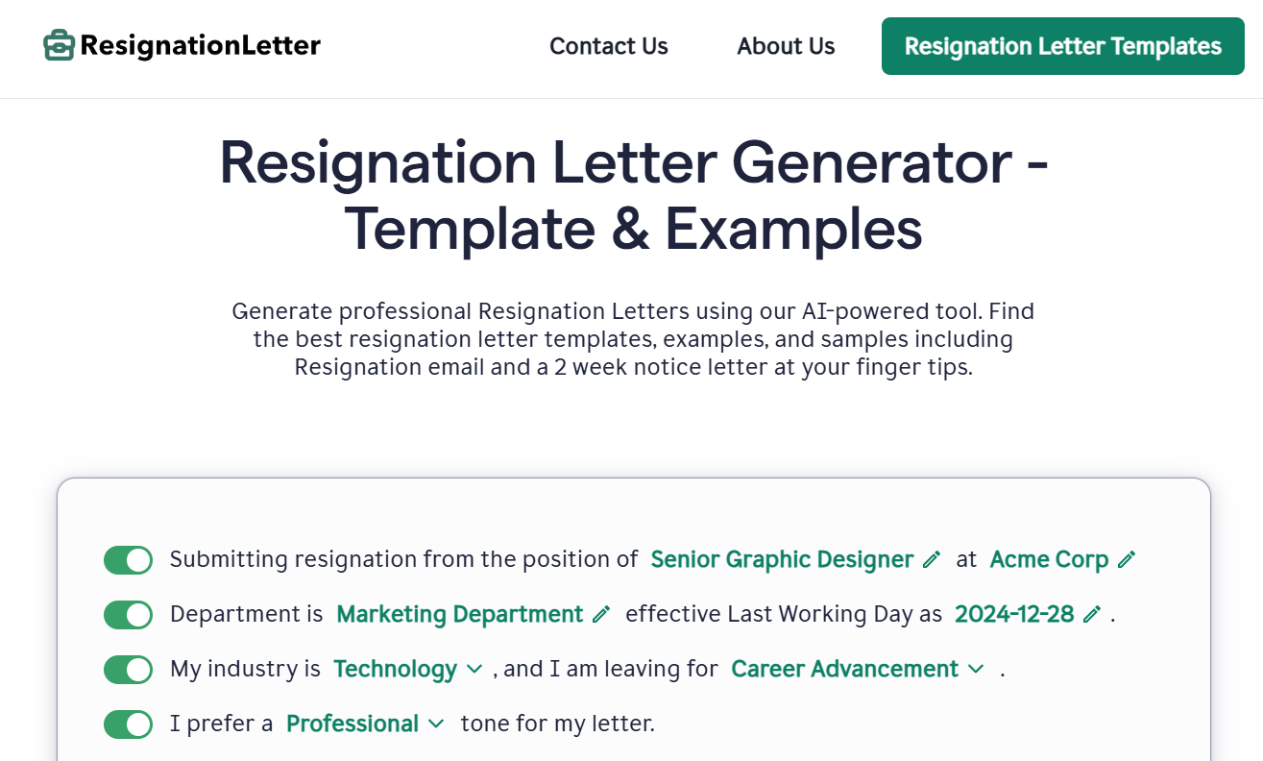The height and width of the screenshot is (761, 1263).
Task: Switch off the letter tone toggle
Action: [129, 724]
